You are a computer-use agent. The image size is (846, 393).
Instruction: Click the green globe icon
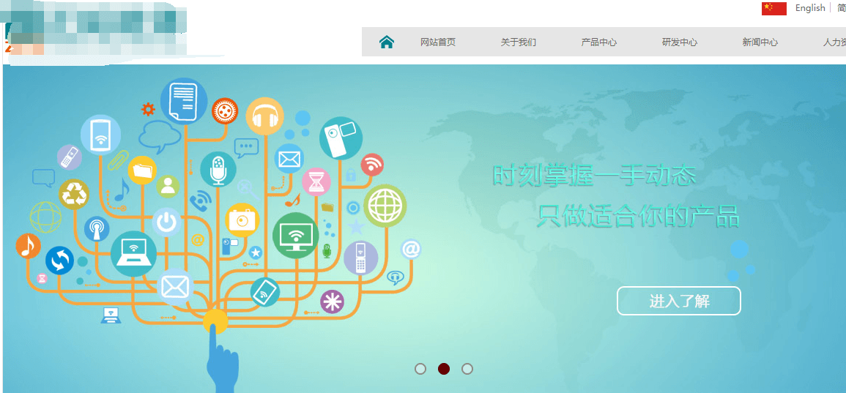tap(385, 206)
